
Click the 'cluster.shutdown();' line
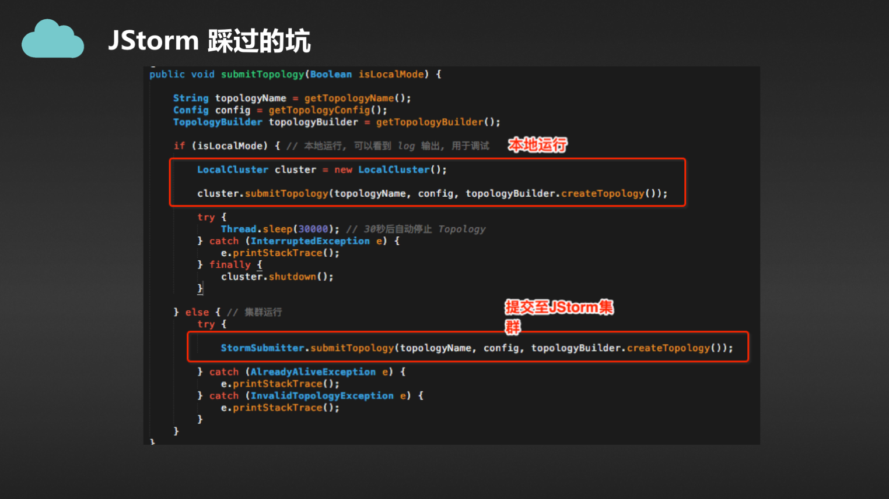point(277,277)
